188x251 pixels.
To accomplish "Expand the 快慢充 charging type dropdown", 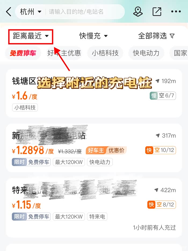I will [x=93, y=36].
